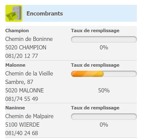
Task: Select the 5020 CHAMPION postal line
Action: point(26,48)
